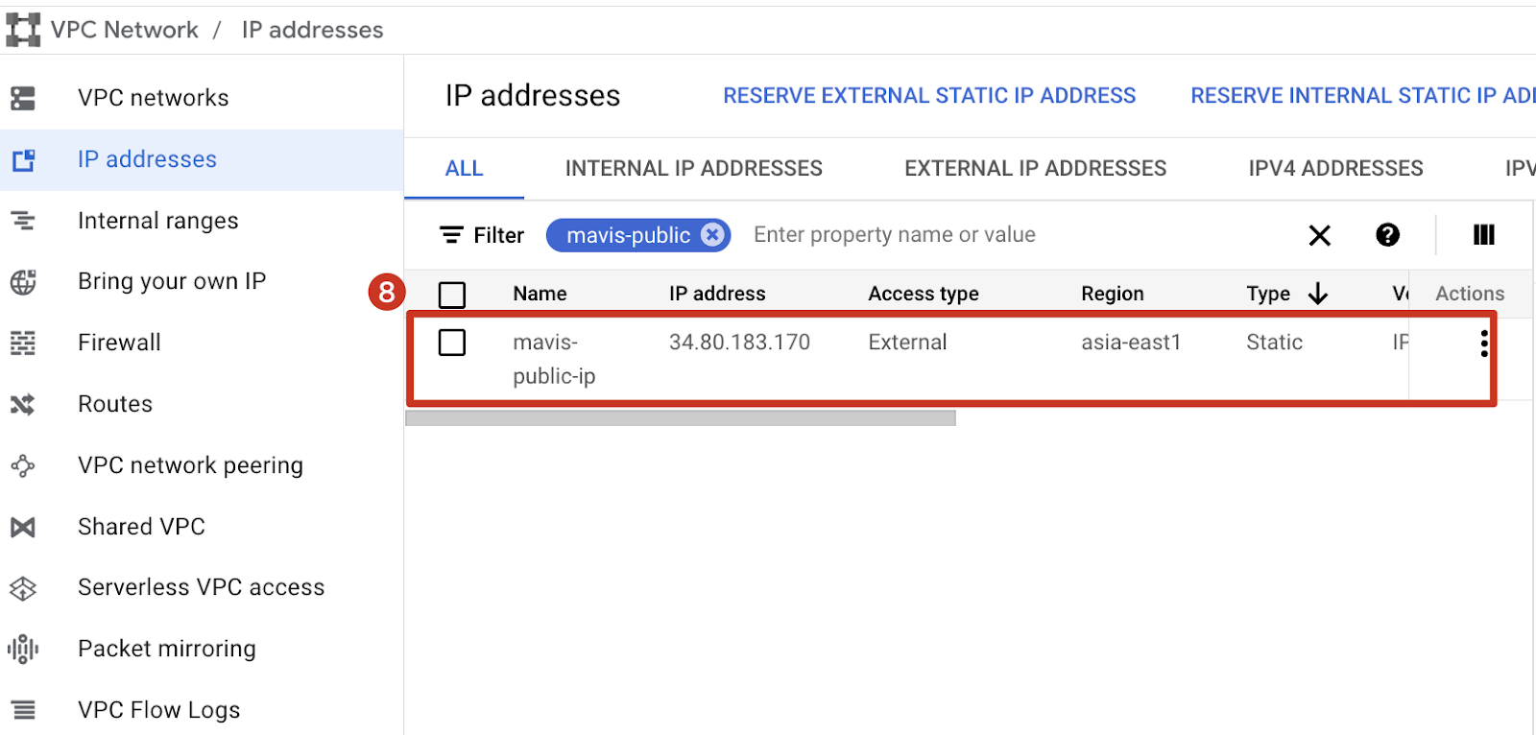Screen dimensions: 1536x735
Task: Switch to Internal IP Addresses tab
Action: [x=693, y=169]
